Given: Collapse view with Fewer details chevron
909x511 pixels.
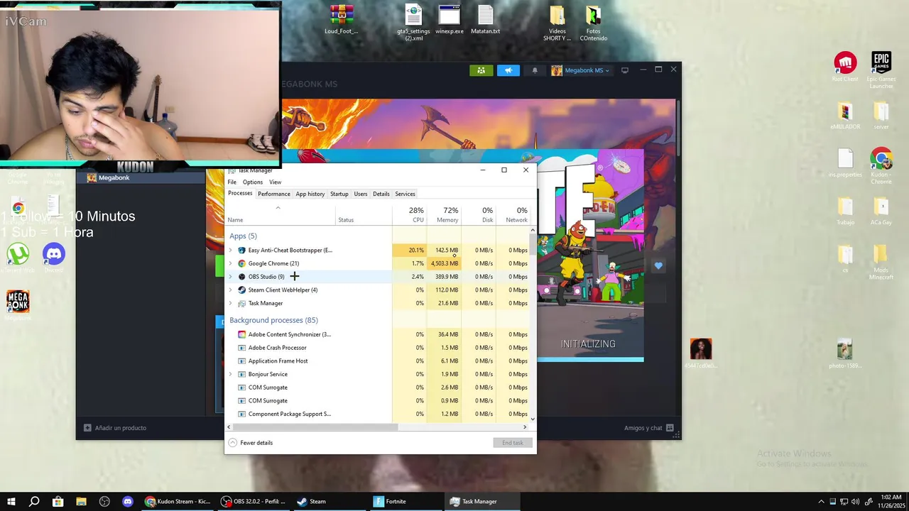Looking at the screenshot, I should click(x=232, y=443).
